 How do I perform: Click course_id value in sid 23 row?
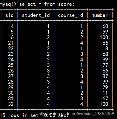(82, 54)
